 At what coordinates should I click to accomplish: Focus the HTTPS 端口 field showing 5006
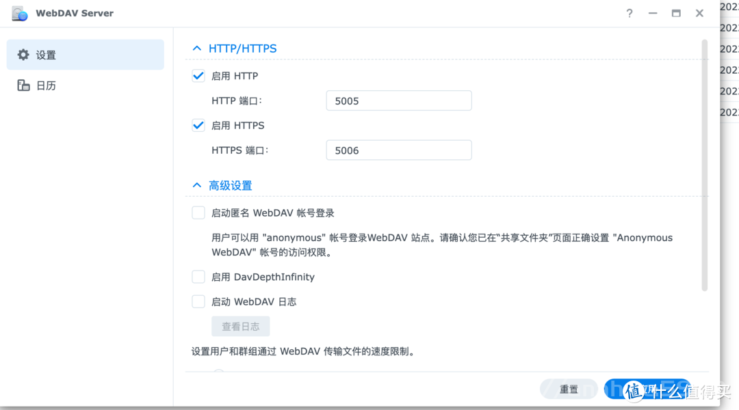point(399,150)
